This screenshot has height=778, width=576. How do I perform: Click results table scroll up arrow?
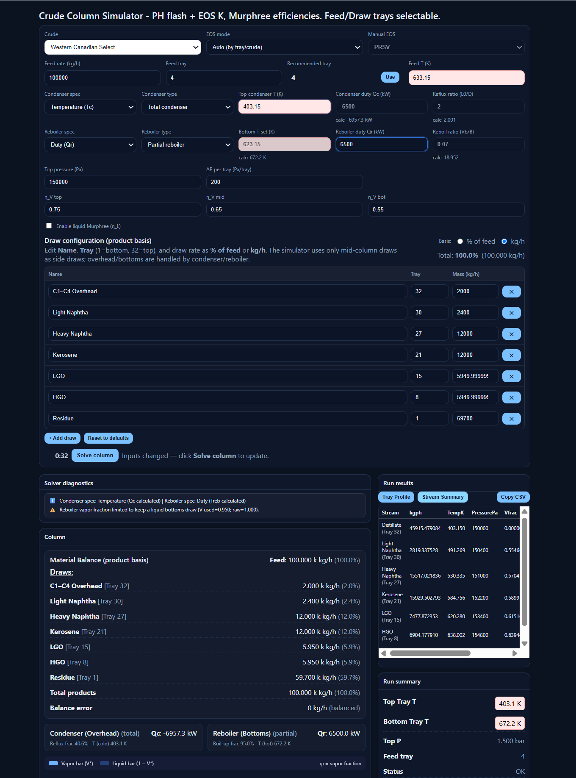point(524,511)
